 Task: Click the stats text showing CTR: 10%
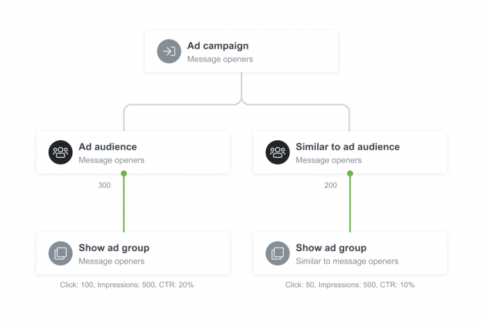(350, 285)
